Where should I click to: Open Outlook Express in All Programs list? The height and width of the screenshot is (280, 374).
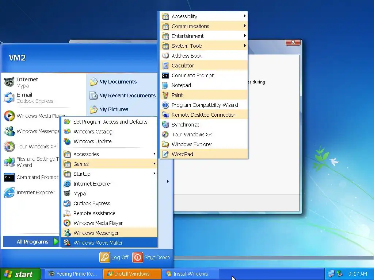pos(110,203)
